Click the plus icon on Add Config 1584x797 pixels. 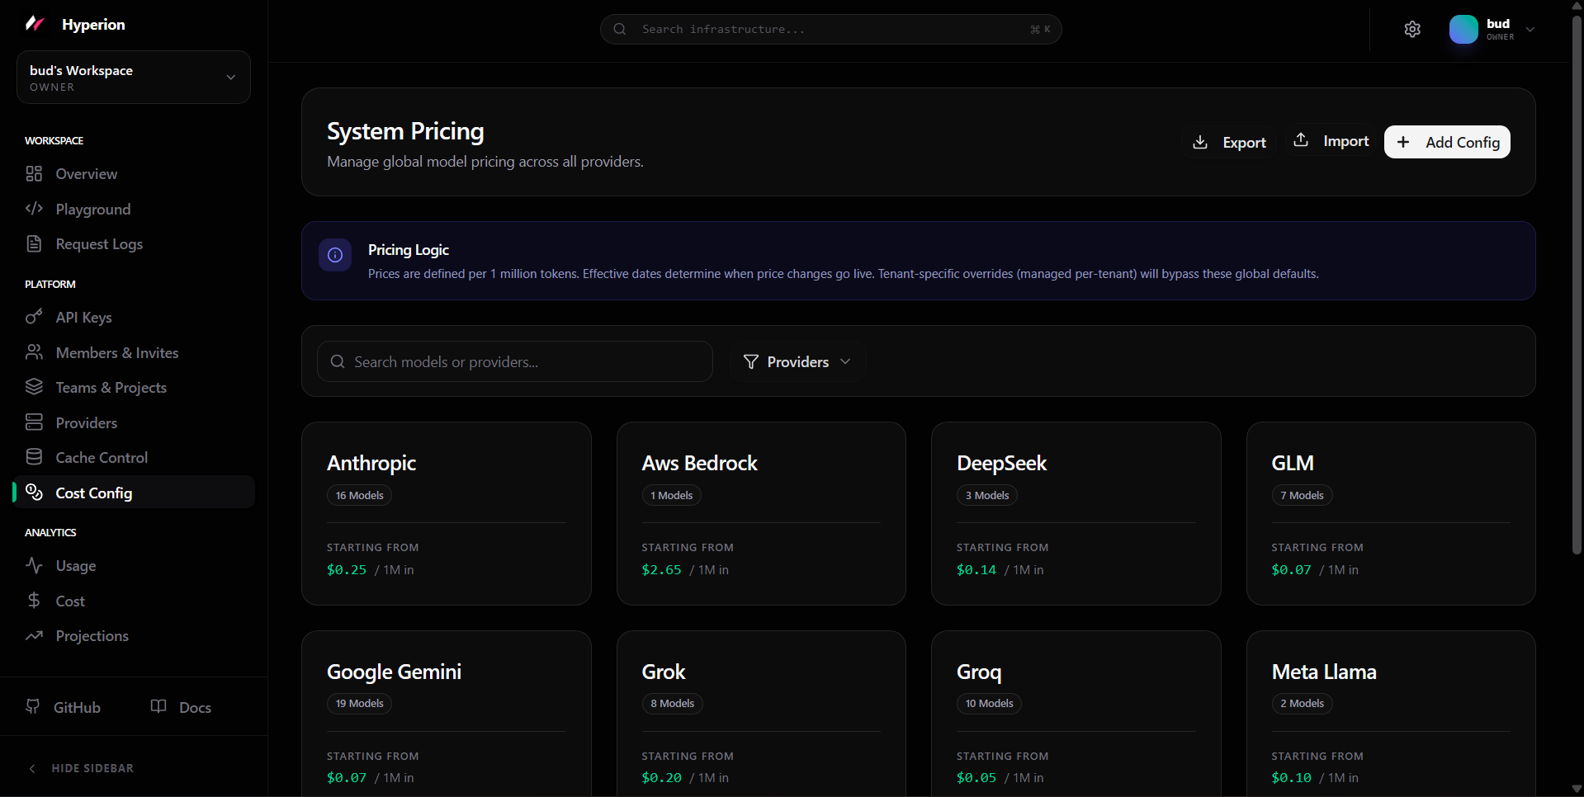(x=1403, y=142)
